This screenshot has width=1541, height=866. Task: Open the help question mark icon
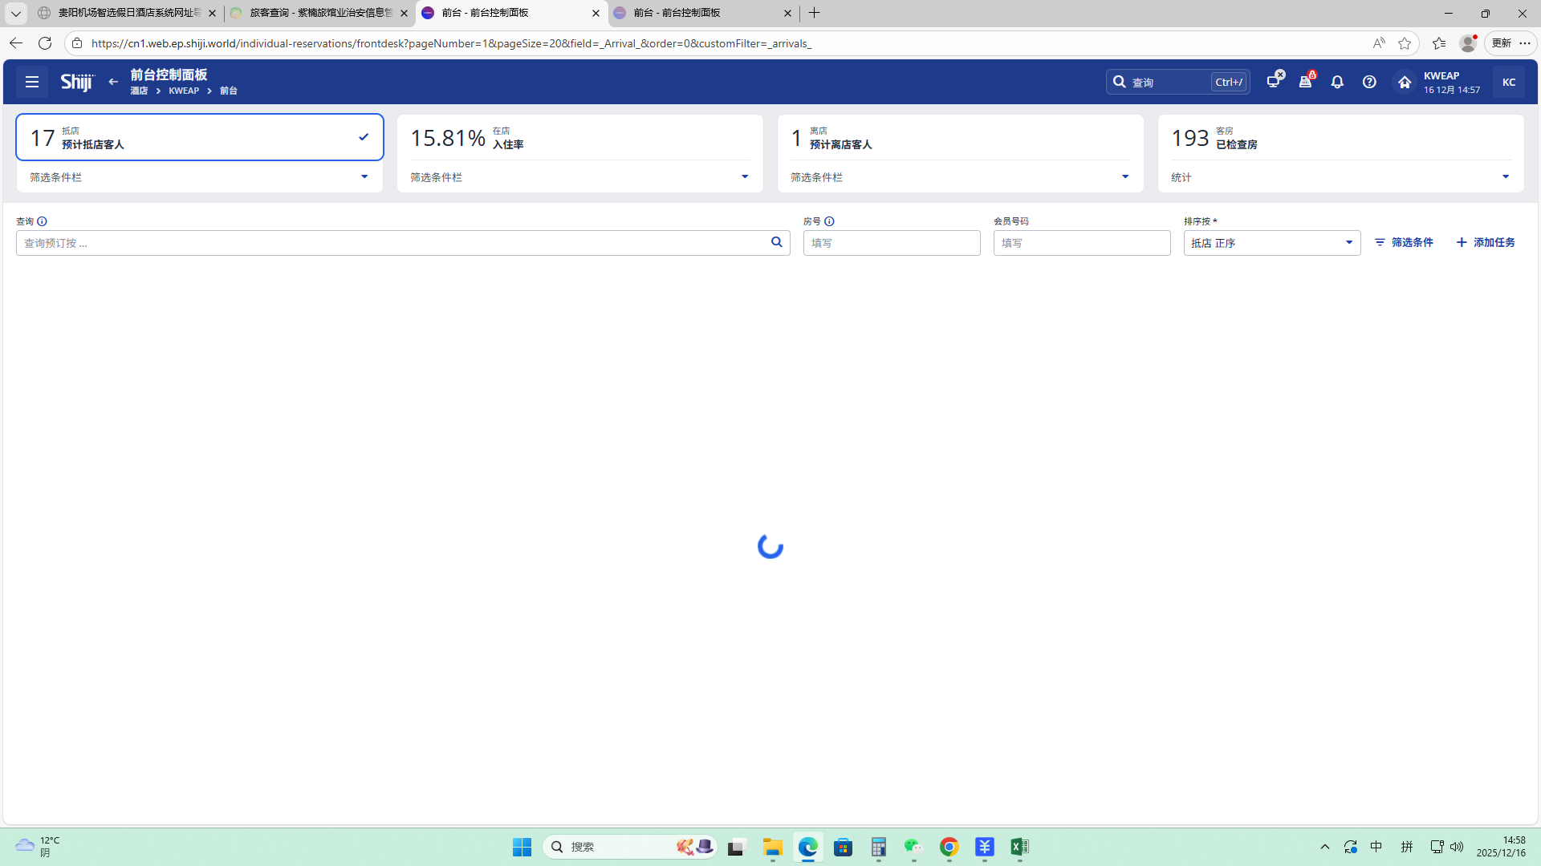[1369, 82]
